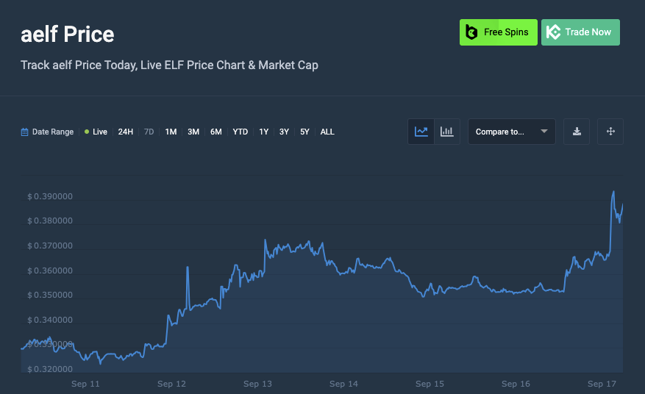
Task: Select the ALL time range
Action: pos(327,132)
